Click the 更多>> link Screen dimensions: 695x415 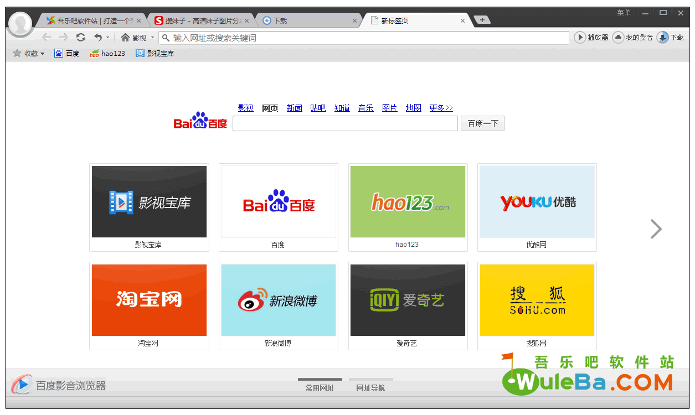[x=441, y=108]
